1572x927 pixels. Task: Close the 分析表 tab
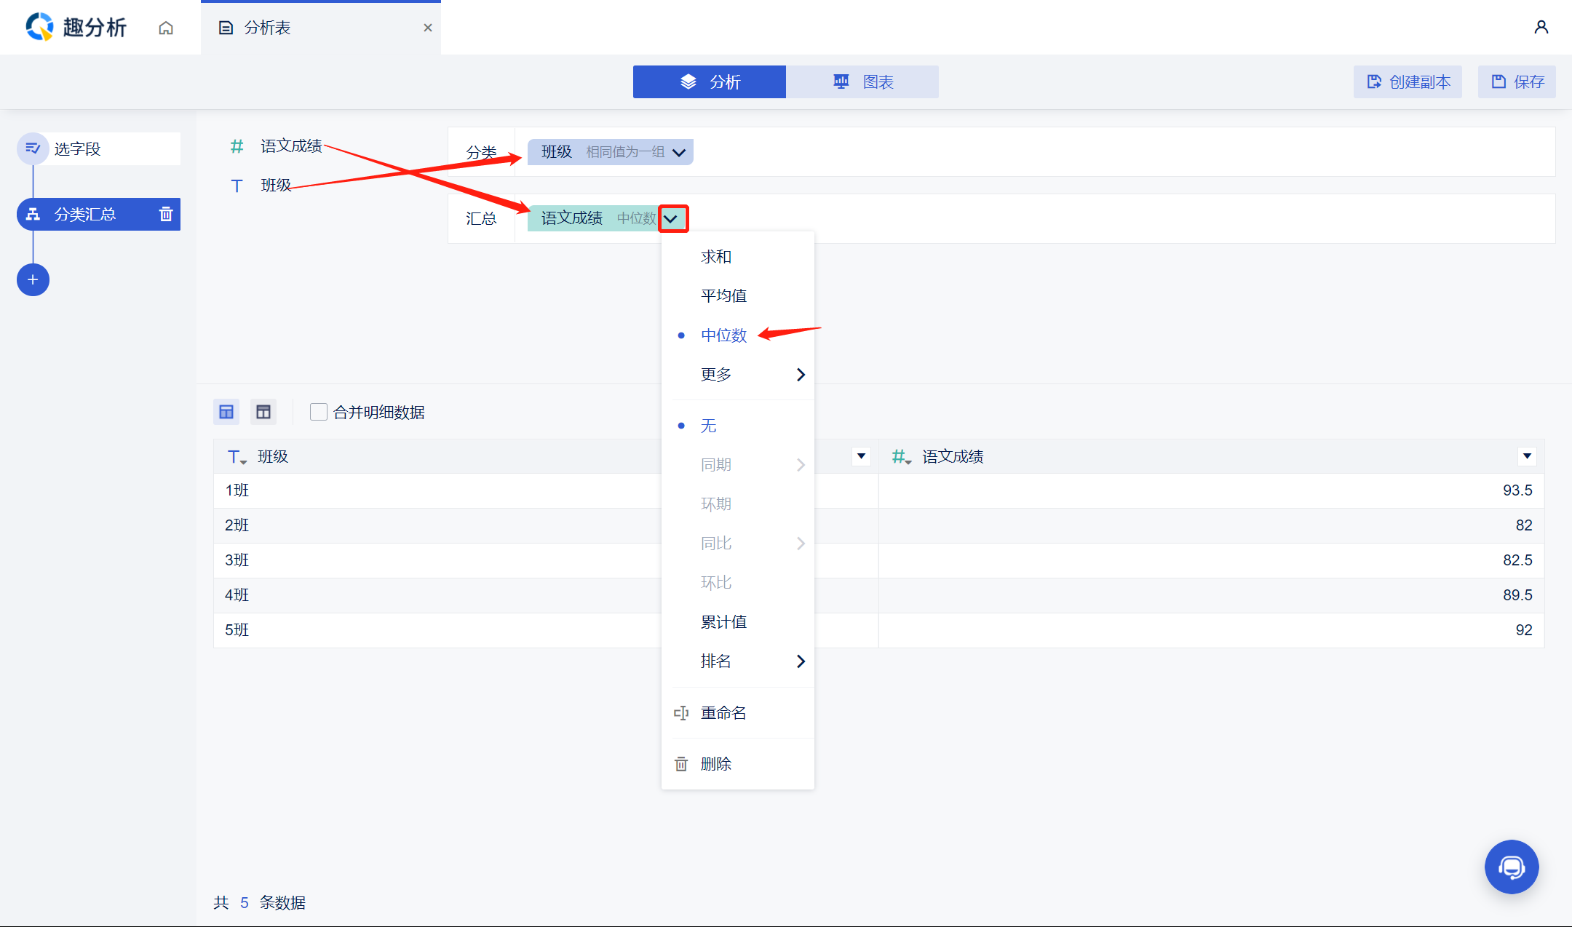click(x=428, y=28)
